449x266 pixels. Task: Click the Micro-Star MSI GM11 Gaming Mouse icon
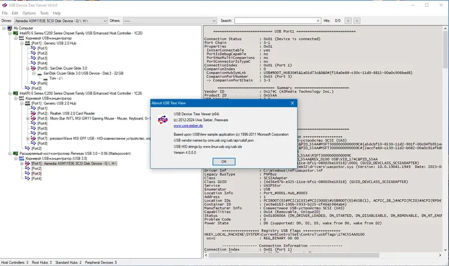34,118
